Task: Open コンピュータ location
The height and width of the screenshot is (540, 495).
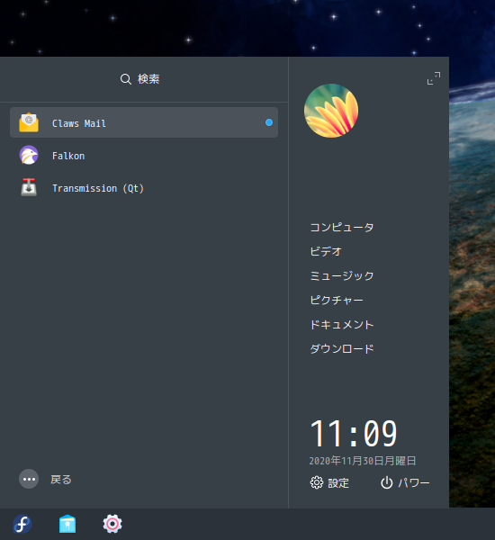Action: (x=342, y=228)
